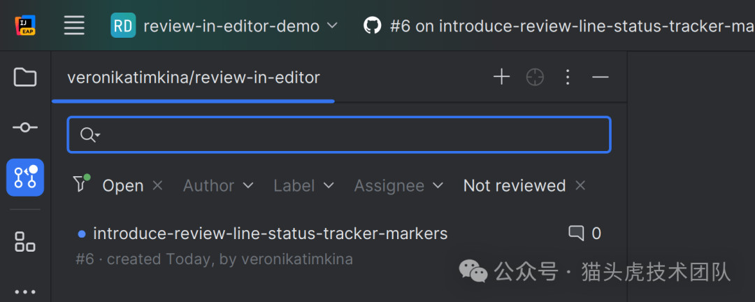This screenshot has height=302, width=755.
Task: Hide the pull requests panel
Action: 601,77
